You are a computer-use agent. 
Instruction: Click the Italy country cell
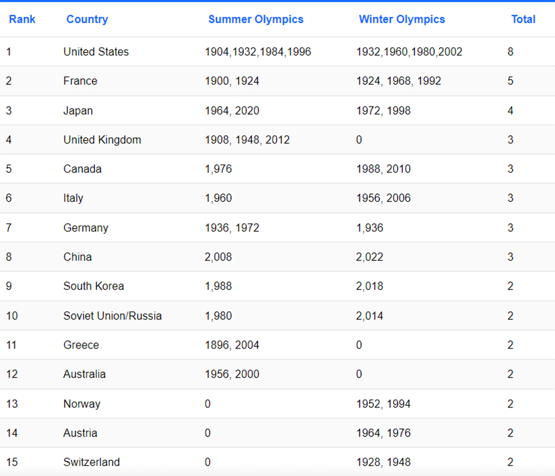73,198
